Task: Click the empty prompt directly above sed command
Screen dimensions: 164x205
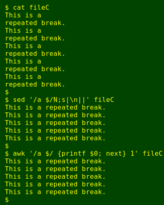Action: coord(7,92)
